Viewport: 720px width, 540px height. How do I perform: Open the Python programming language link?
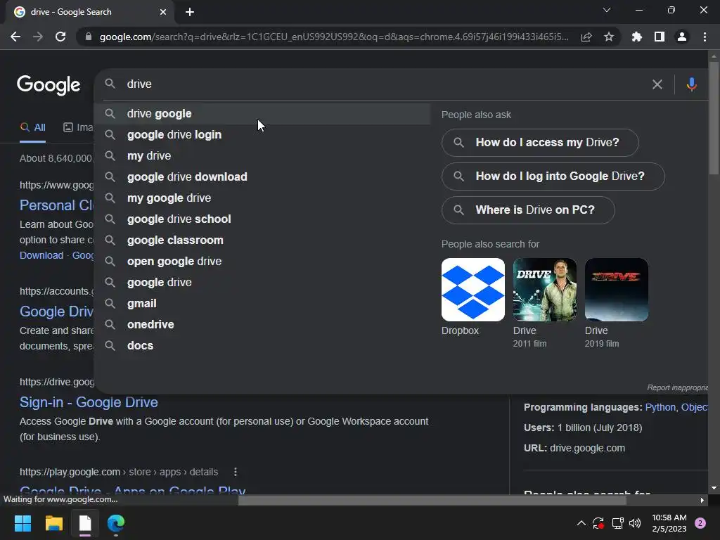(660, 407)
